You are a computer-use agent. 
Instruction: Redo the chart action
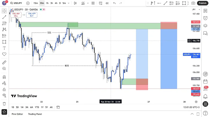(x=121, y=3)
